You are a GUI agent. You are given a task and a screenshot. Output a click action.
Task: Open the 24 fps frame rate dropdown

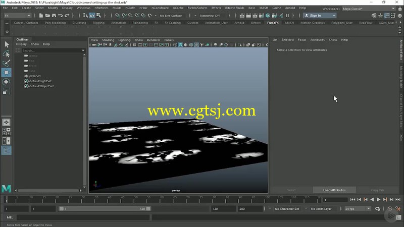click(358, 209)
